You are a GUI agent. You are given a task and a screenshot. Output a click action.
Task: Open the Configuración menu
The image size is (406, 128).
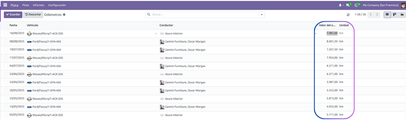(57, 5)
